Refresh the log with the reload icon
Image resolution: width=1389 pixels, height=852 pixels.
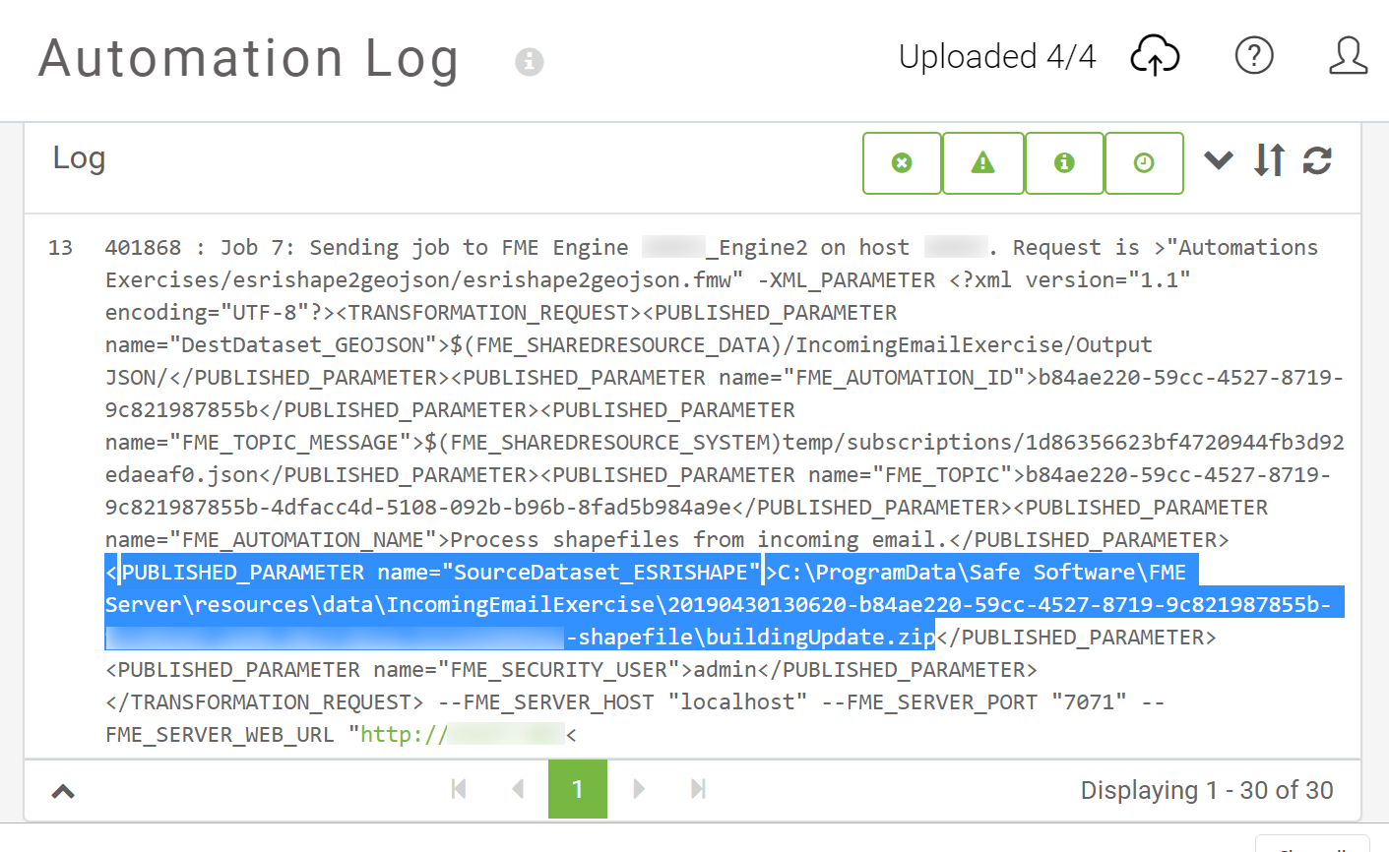coord(1317,159)
